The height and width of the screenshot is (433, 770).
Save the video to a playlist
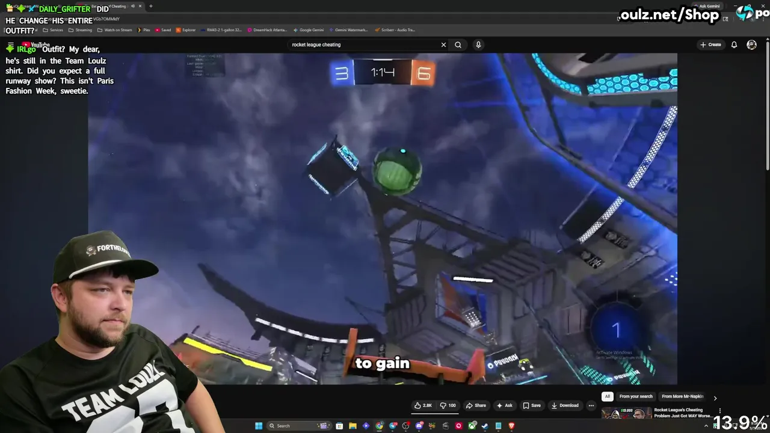tap(531, 405)
